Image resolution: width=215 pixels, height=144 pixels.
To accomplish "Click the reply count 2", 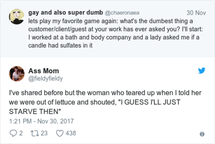I will click(21, 133).
